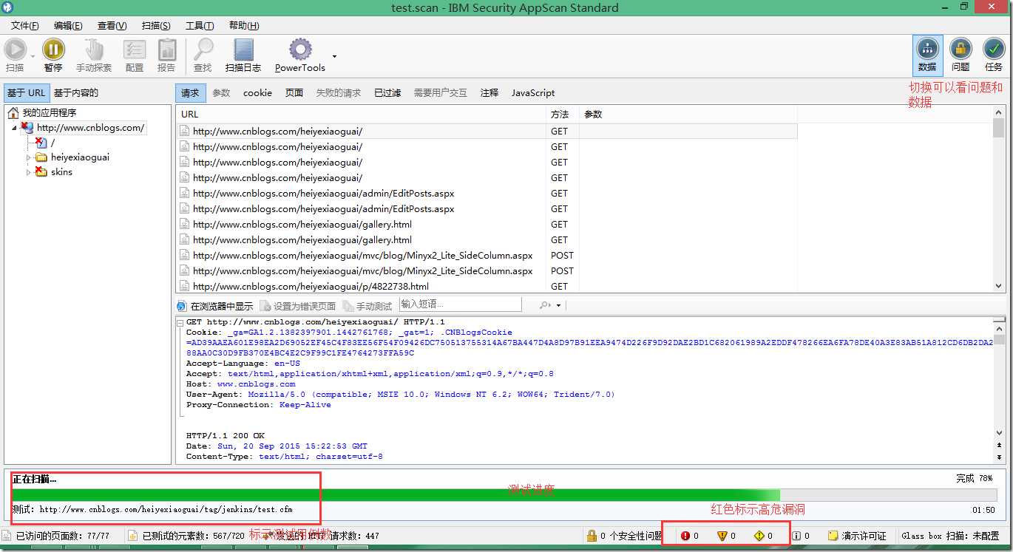This screenshot has width=1013, height=552.
Task: Click the yellow low severity count icon
Action: point(759,536)
